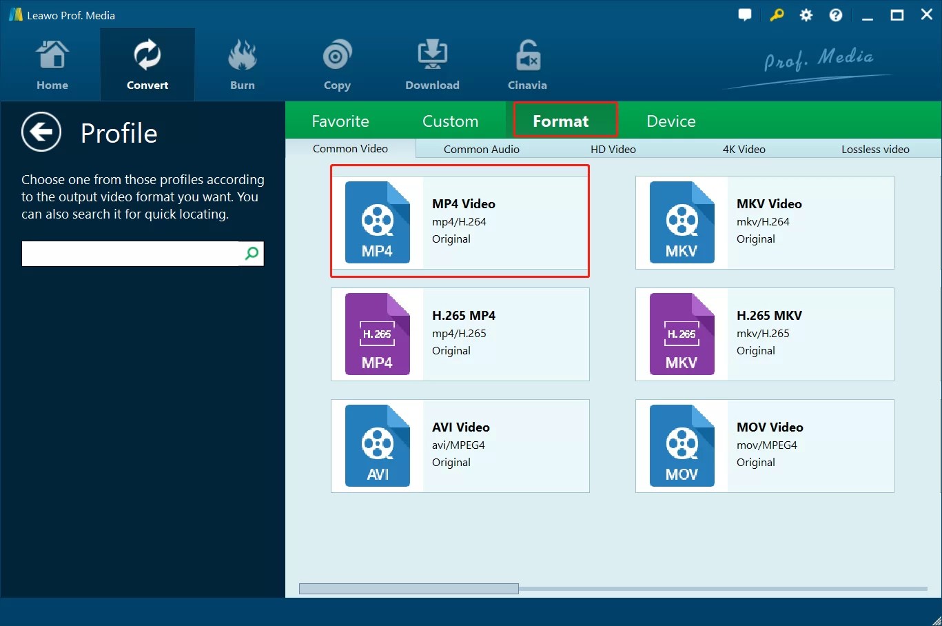Select the MP4 Video profile

[460, 221]
